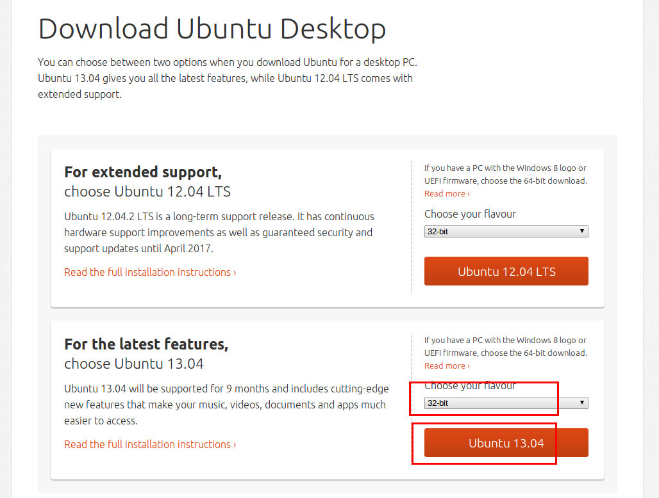Image resolution: width=659 pixels, height=498 pixels.
Task: Click 'For extended support,' heading text
Action: click(143, 172)
